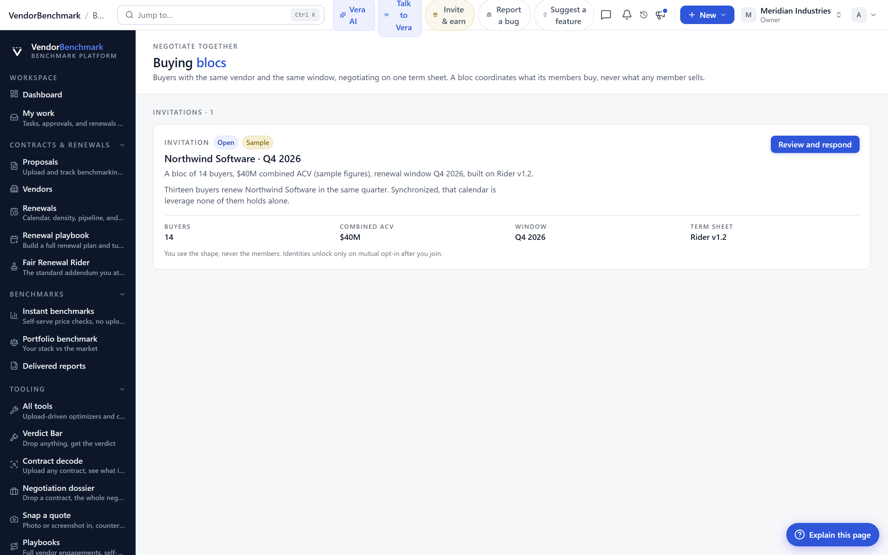Screen dimensions: 888x555
Task: Click the Snap a quote camera icon
Action: click(x=14, y=520)
